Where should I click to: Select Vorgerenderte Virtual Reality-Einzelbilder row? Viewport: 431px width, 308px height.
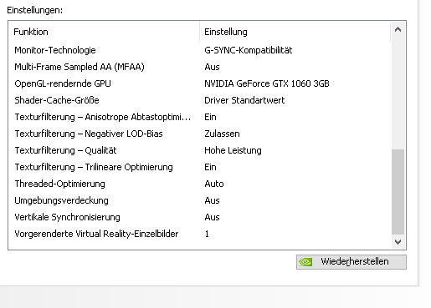pos(200,234)
